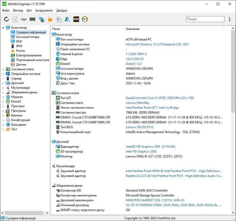Click the tree horizontal scrollbar right arrow
This screenshot has height=221, width=236.
(x=47, y=213)
